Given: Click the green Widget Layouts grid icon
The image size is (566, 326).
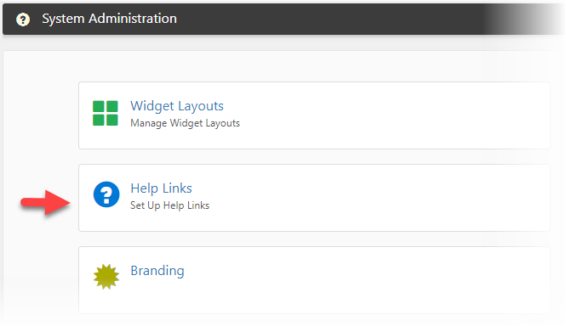Looking at the screenshot, I should [x=106, y=113].
